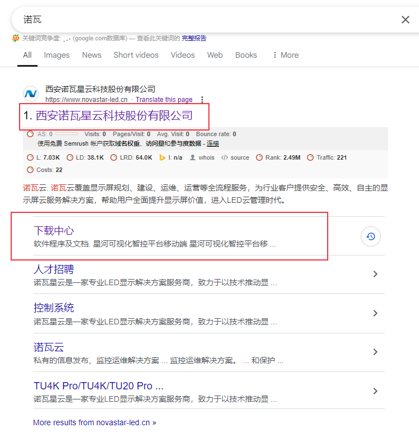Click the Bounce rate: 0 metric
419x437 pixels.
216,134
